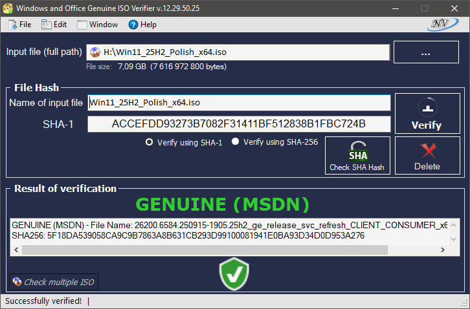The height and width of the screenshot is (309, 470).
Task: Click the SHA padlock icon
Action: (358, 151)
